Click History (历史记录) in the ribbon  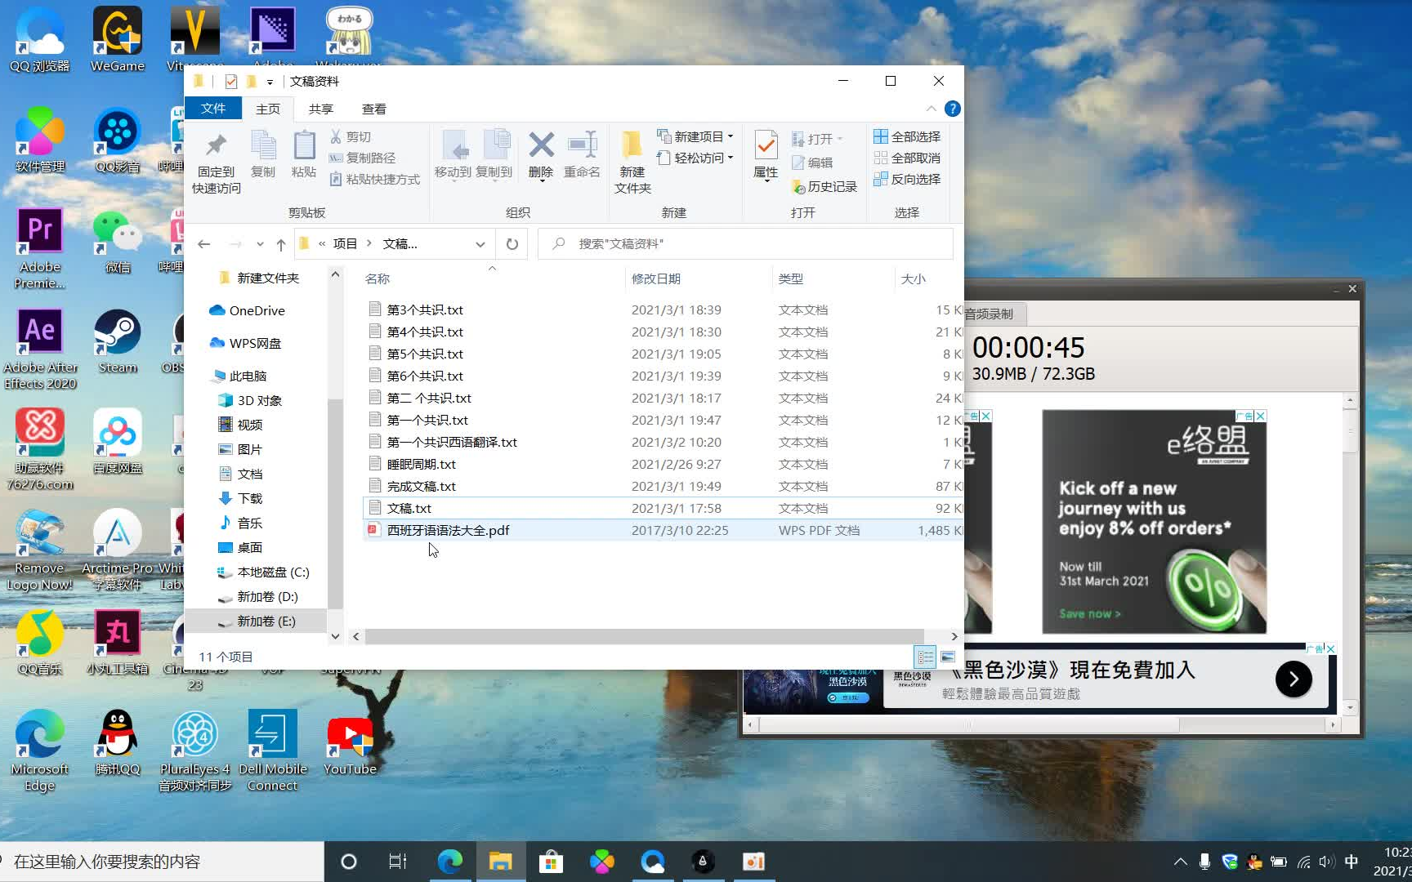pyautogui.click(x=824, y=187)
